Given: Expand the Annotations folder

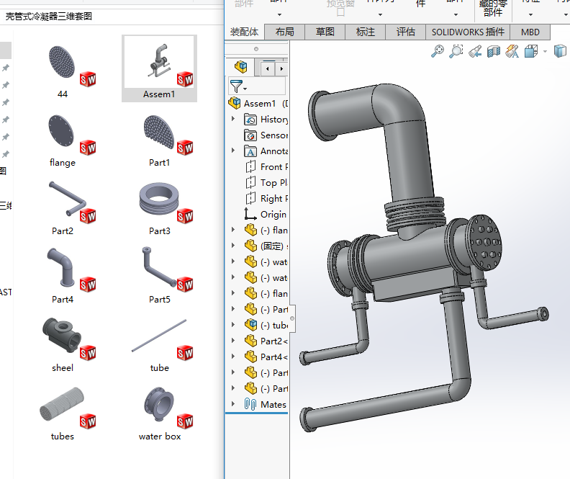Looking at the screenshot, I should [233, 151].
